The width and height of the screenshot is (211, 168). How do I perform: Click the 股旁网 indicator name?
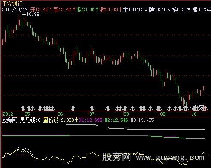(x=10, y=120)
